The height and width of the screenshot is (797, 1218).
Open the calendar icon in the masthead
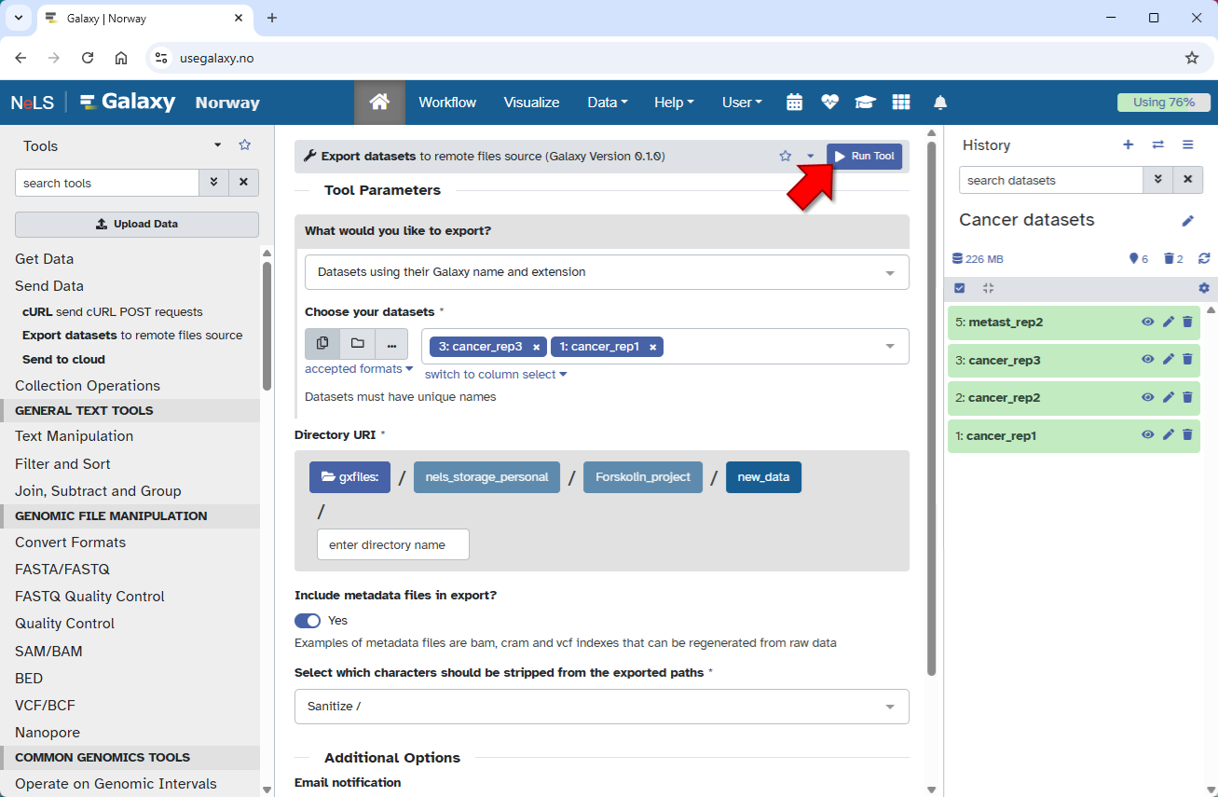[x=794, y=103]
